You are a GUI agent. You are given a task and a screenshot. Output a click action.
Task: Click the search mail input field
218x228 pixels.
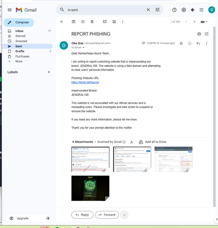click(106, 10)
